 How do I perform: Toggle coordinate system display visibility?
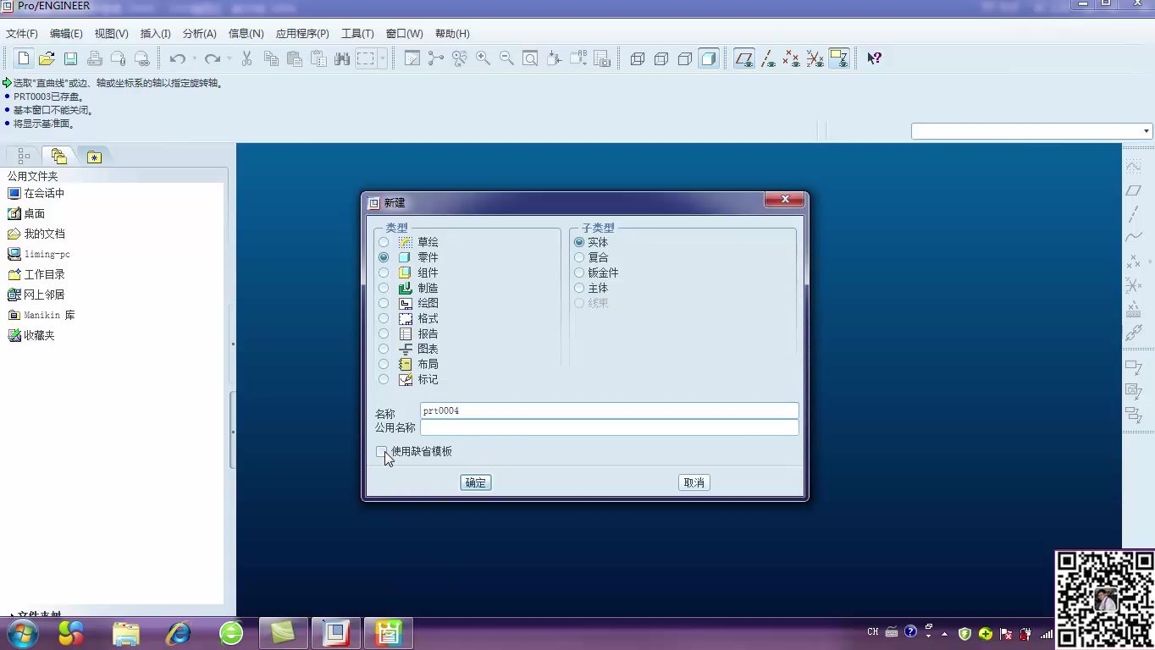point(815,58)
